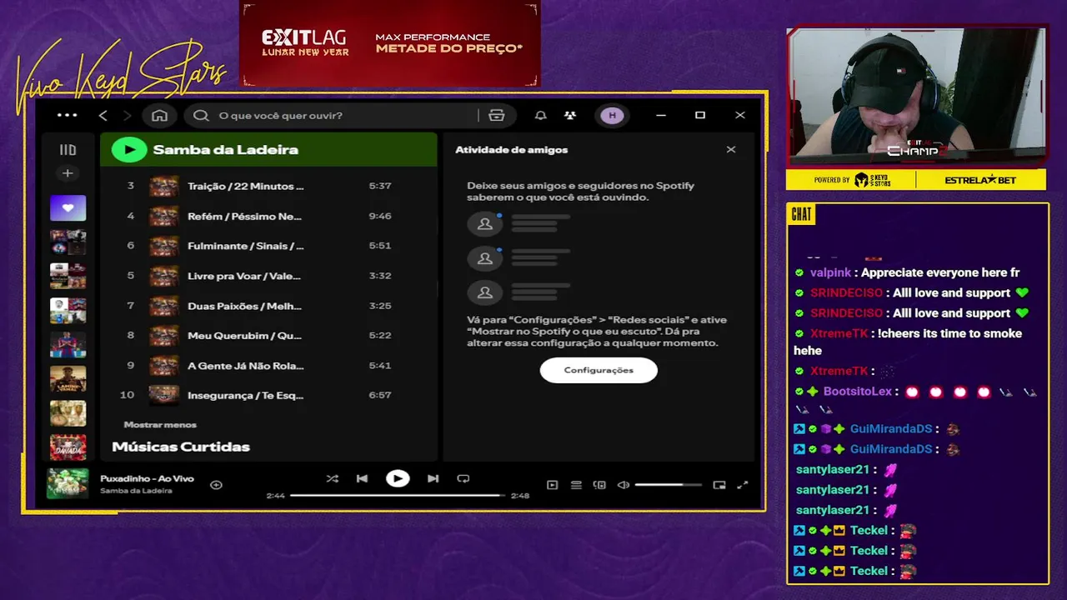Image resolution: width=1067 pixels, height=600 pixels.
Task: Collapse the library sidebar icon
Action: pyautogui.click(x=68, y=150)
